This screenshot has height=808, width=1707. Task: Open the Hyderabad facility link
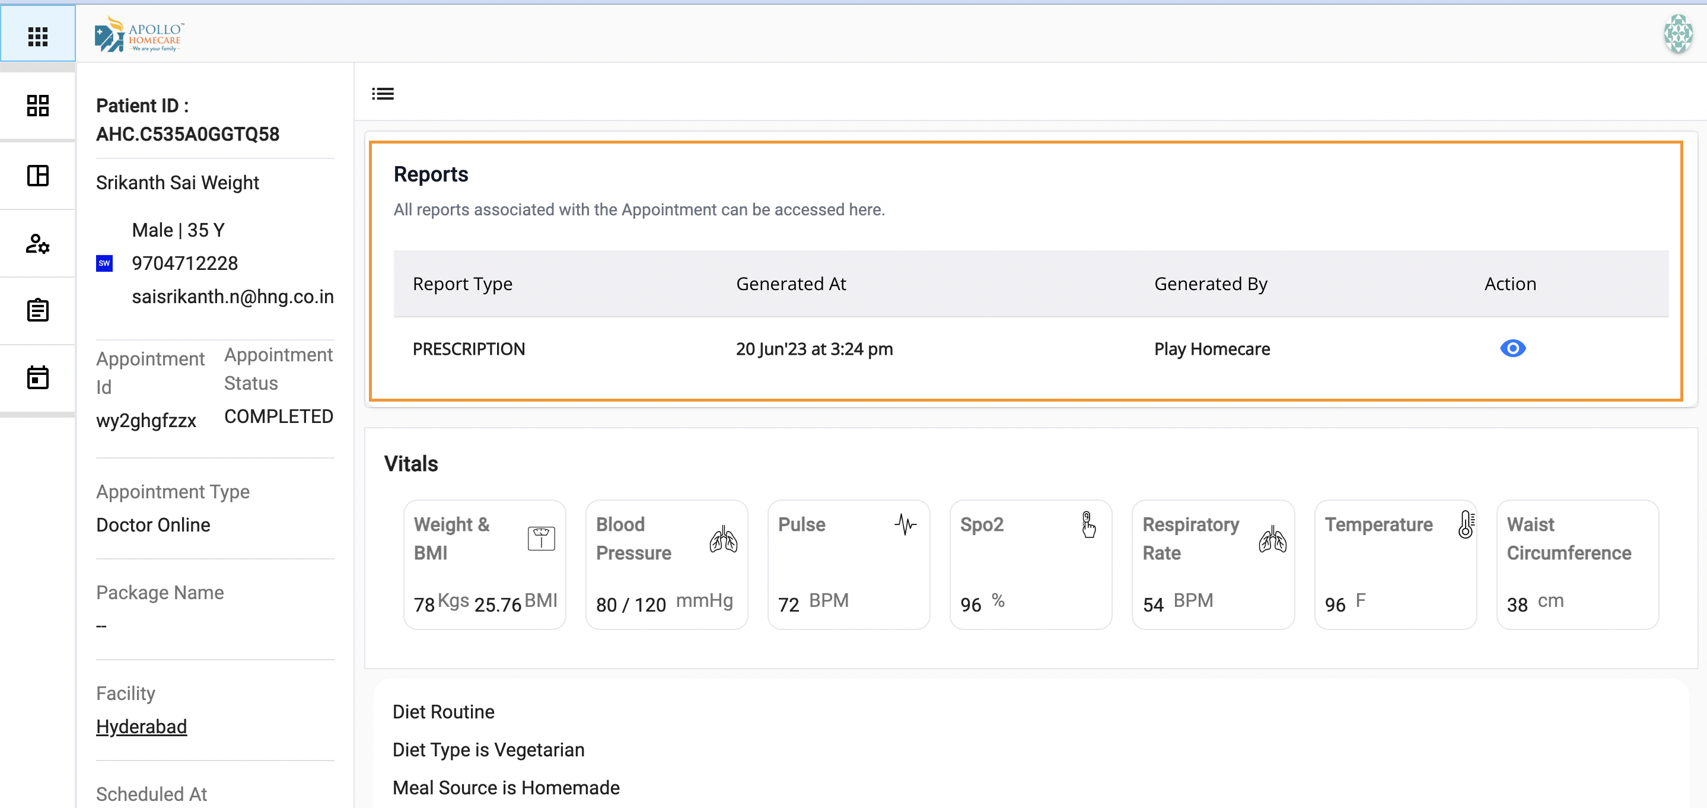141,727
